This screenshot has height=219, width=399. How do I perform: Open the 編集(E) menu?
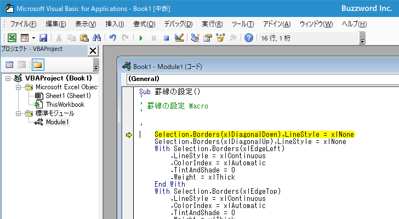(56, 24)
